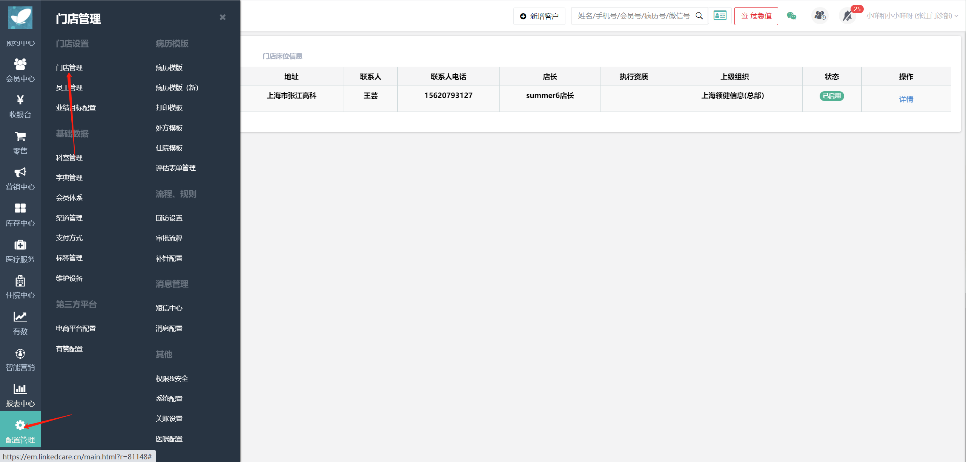Click the butterfly logo at top left
This screenshot has height=462, width=966.
click(x=20, y=17)
